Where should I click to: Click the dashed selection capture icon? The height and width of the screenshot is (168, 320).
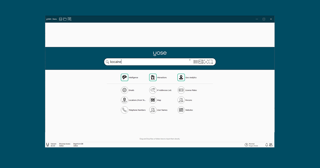point(211,62)
